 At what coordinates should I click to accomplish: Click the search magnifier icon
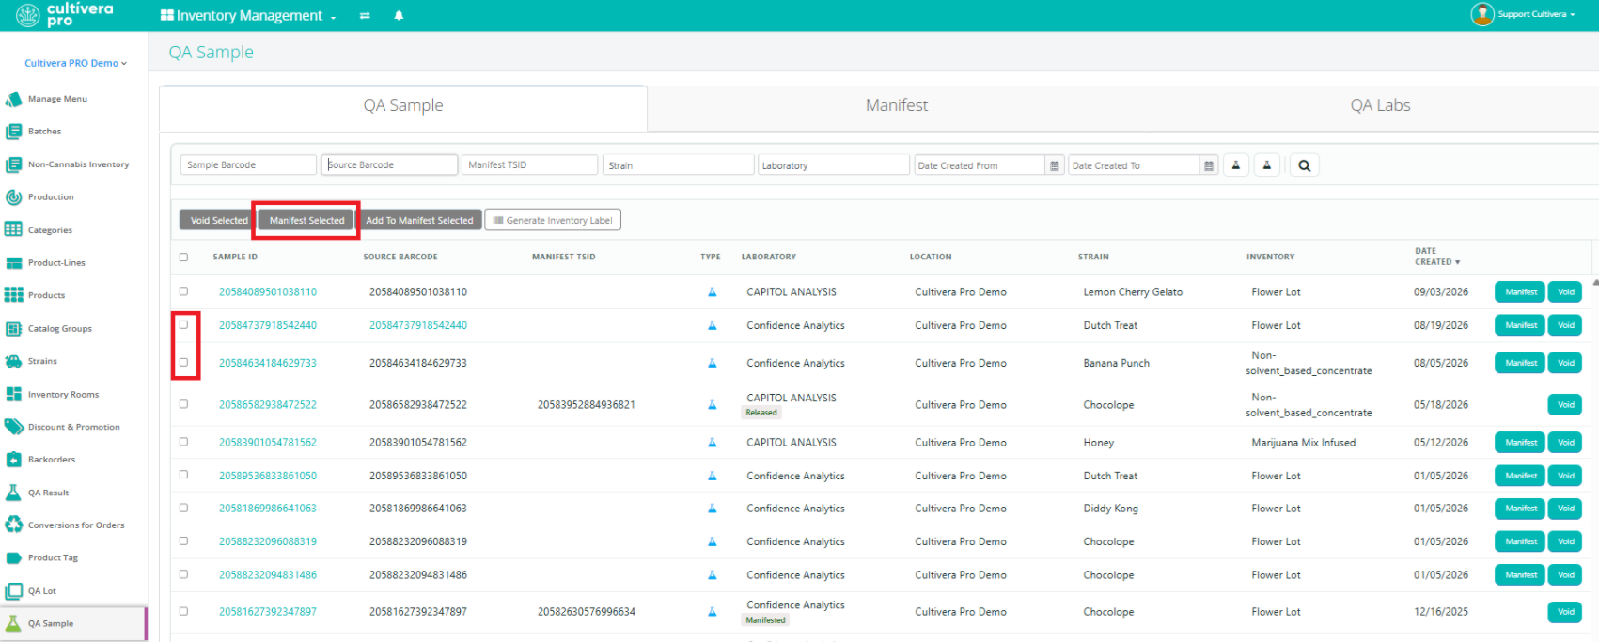pos(1304,165)
